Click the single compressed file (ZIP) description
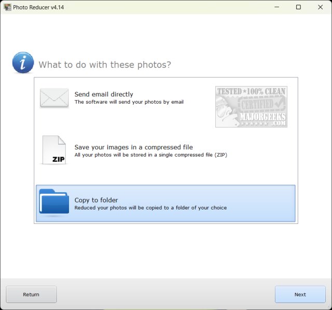Screen dimensions: 332x310 pyautogui.click(x=150, y=155)
